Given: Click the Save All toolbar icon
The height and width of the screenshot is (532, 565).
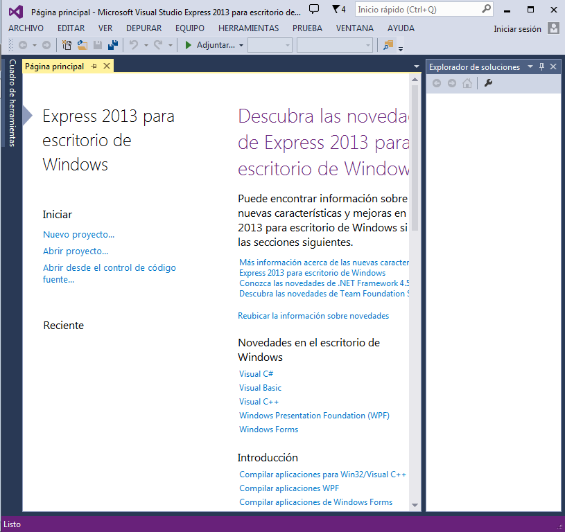Looking at the screenshot, I should coord(113,45).
